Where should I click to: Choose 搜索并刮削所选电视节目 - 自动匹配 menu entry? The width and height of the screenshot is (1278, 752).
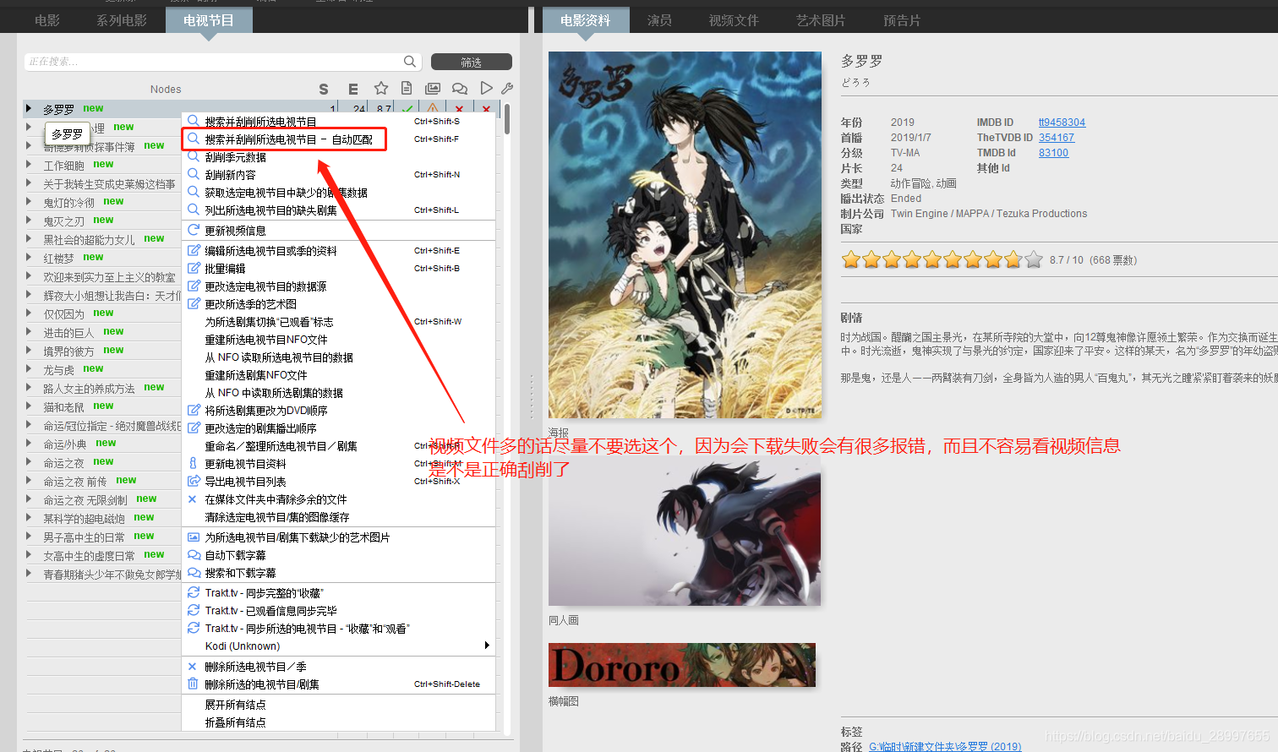[x=288, y=139]
